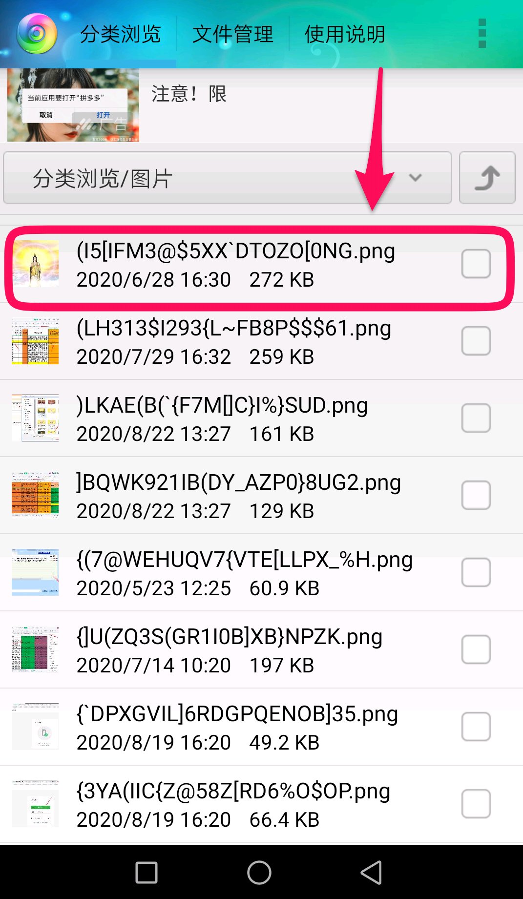Open thumbnail of ]BQWK921IB file
Screen dimensions: 523x899
(x=35, y=495)
